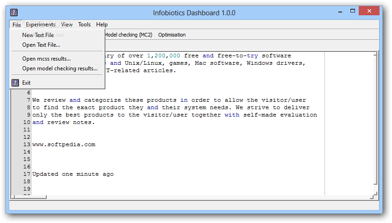The width and height of the screenshot is (392, 223).
Task: Click the text Updated one minute ago
Action: tap(73, 174)
